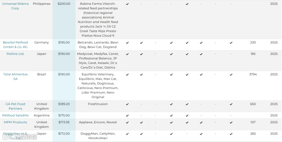Open the MPM Products company link
This screenshot has height=142, width=282.
coord(15,122)
